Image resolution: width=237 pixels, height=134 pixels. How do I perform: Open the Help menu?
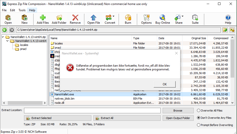tap(32, 10)
